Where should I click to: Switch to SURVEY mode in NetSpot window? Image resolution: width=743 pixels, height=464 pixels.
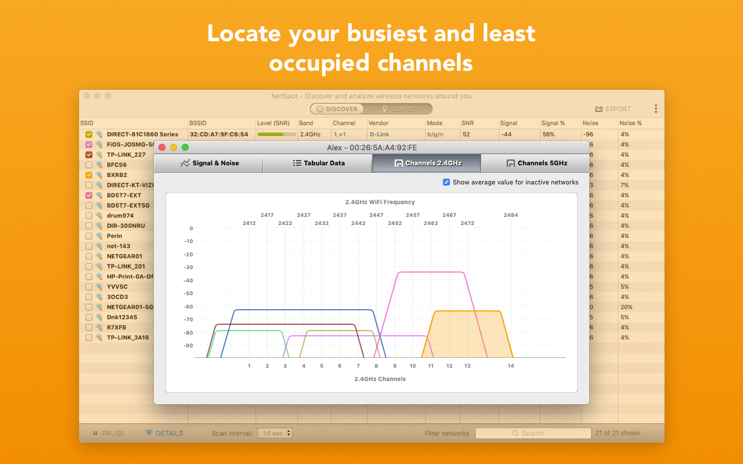(x=398, y=109)
